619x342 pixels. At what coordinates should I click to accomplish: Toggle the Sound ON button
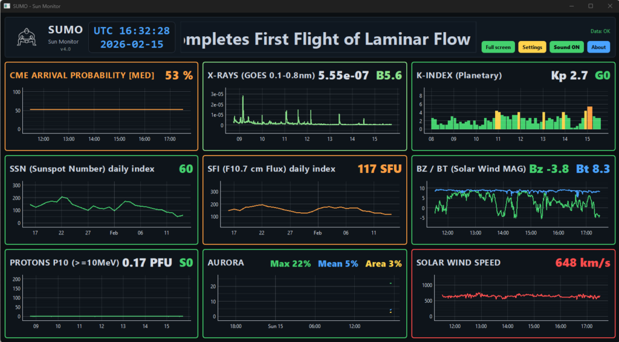[x=566, y=47]
